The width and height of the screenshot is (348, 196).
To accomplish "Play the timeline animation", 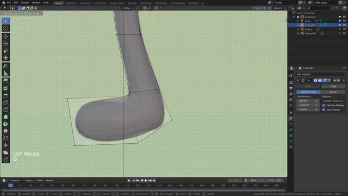I will pyautogui.click(x=146, y=181).
